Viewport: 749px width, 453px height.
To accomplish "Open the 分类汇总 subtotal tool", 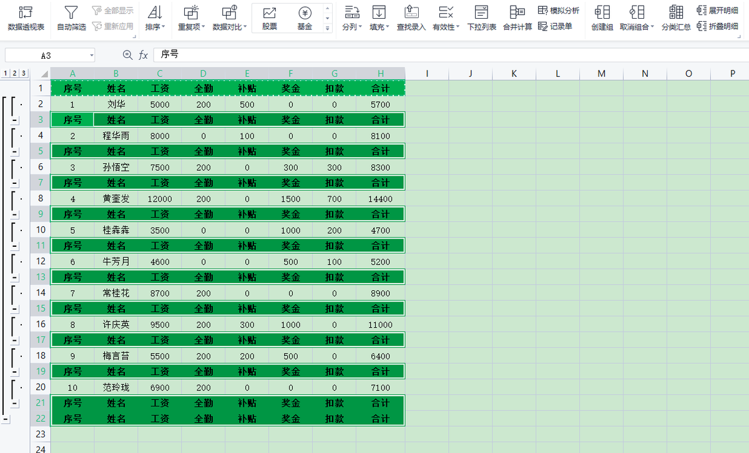I will [676, 19].
